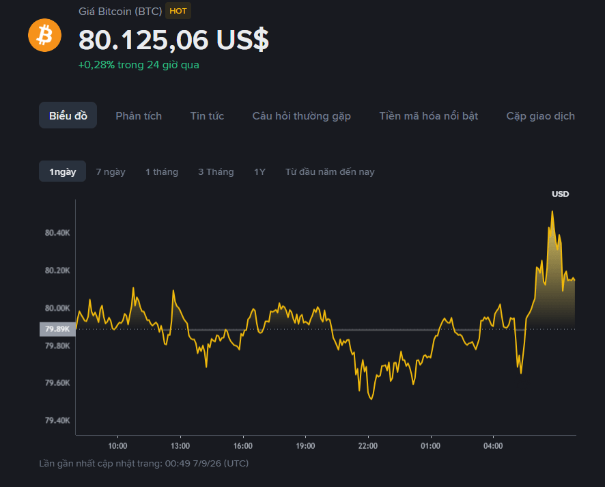Click the 04:00 time axis label

(493, 446)
